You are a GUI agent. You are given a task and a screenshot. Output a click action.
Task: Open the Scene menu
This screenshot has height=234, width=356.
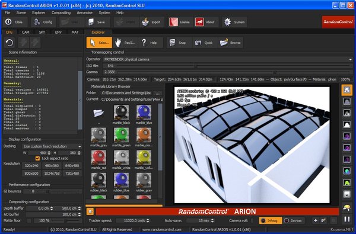(x=21, y=12)
